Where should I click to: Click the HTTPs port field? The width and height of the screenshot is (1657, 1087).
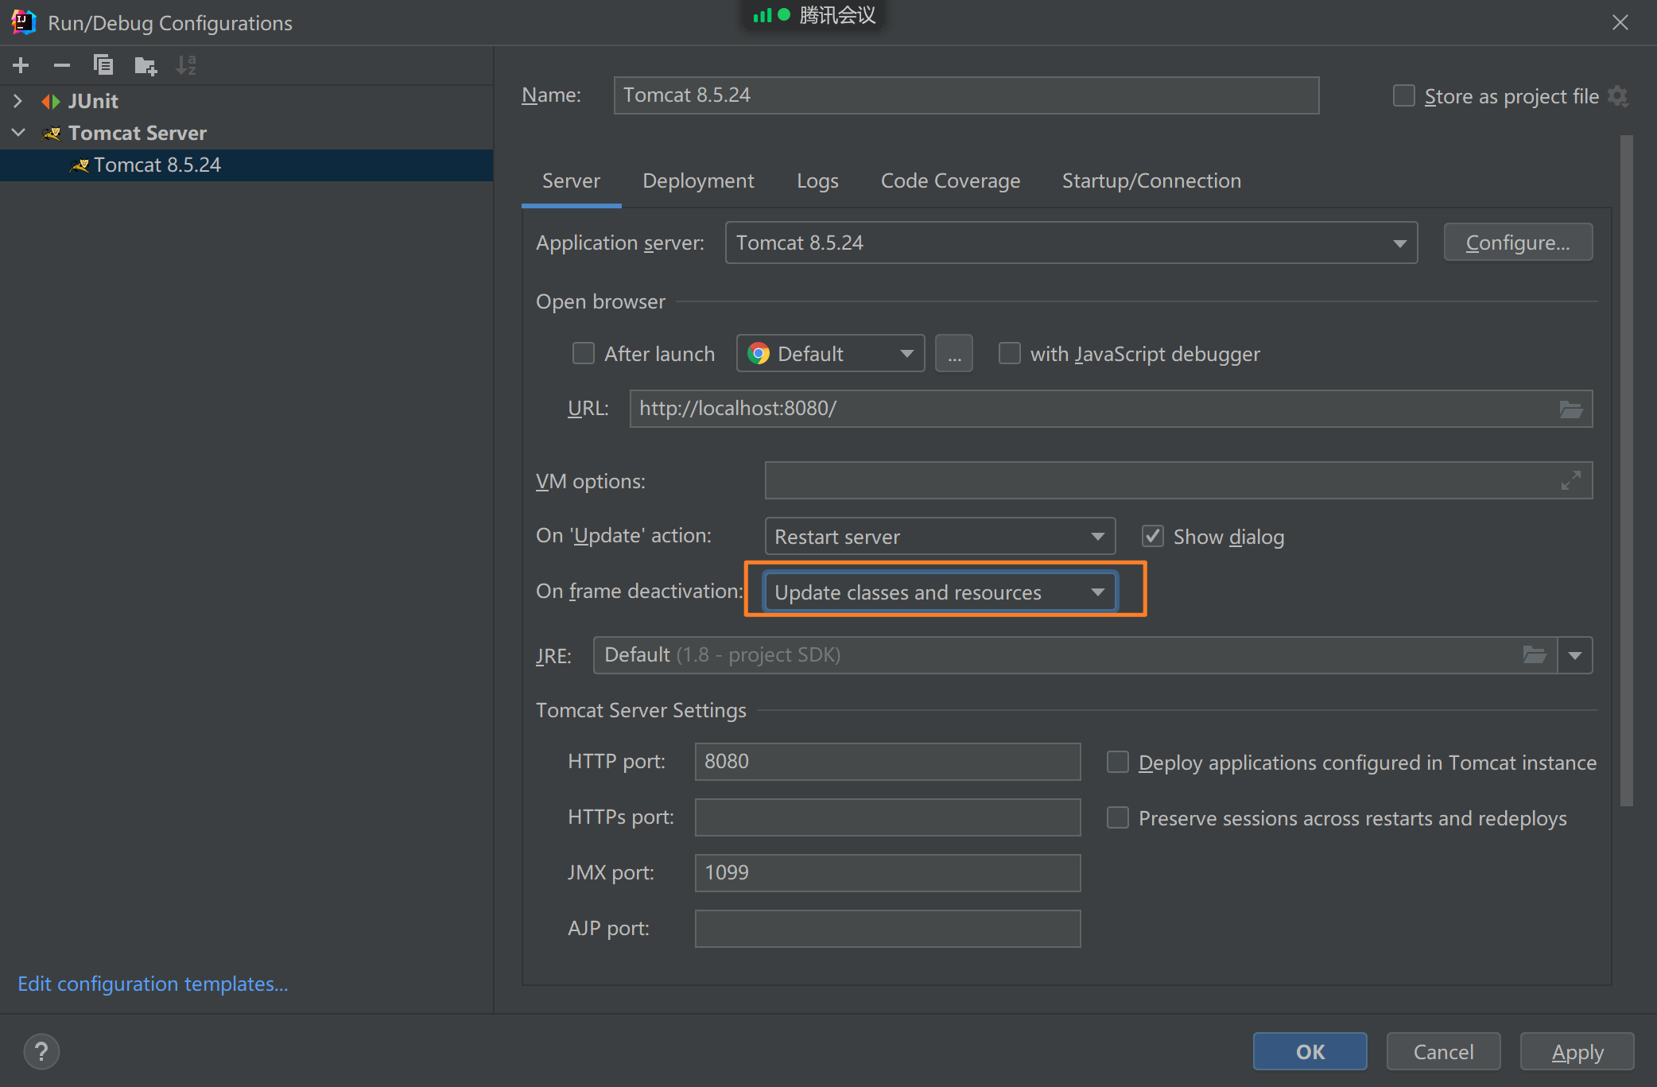point(887,817)
